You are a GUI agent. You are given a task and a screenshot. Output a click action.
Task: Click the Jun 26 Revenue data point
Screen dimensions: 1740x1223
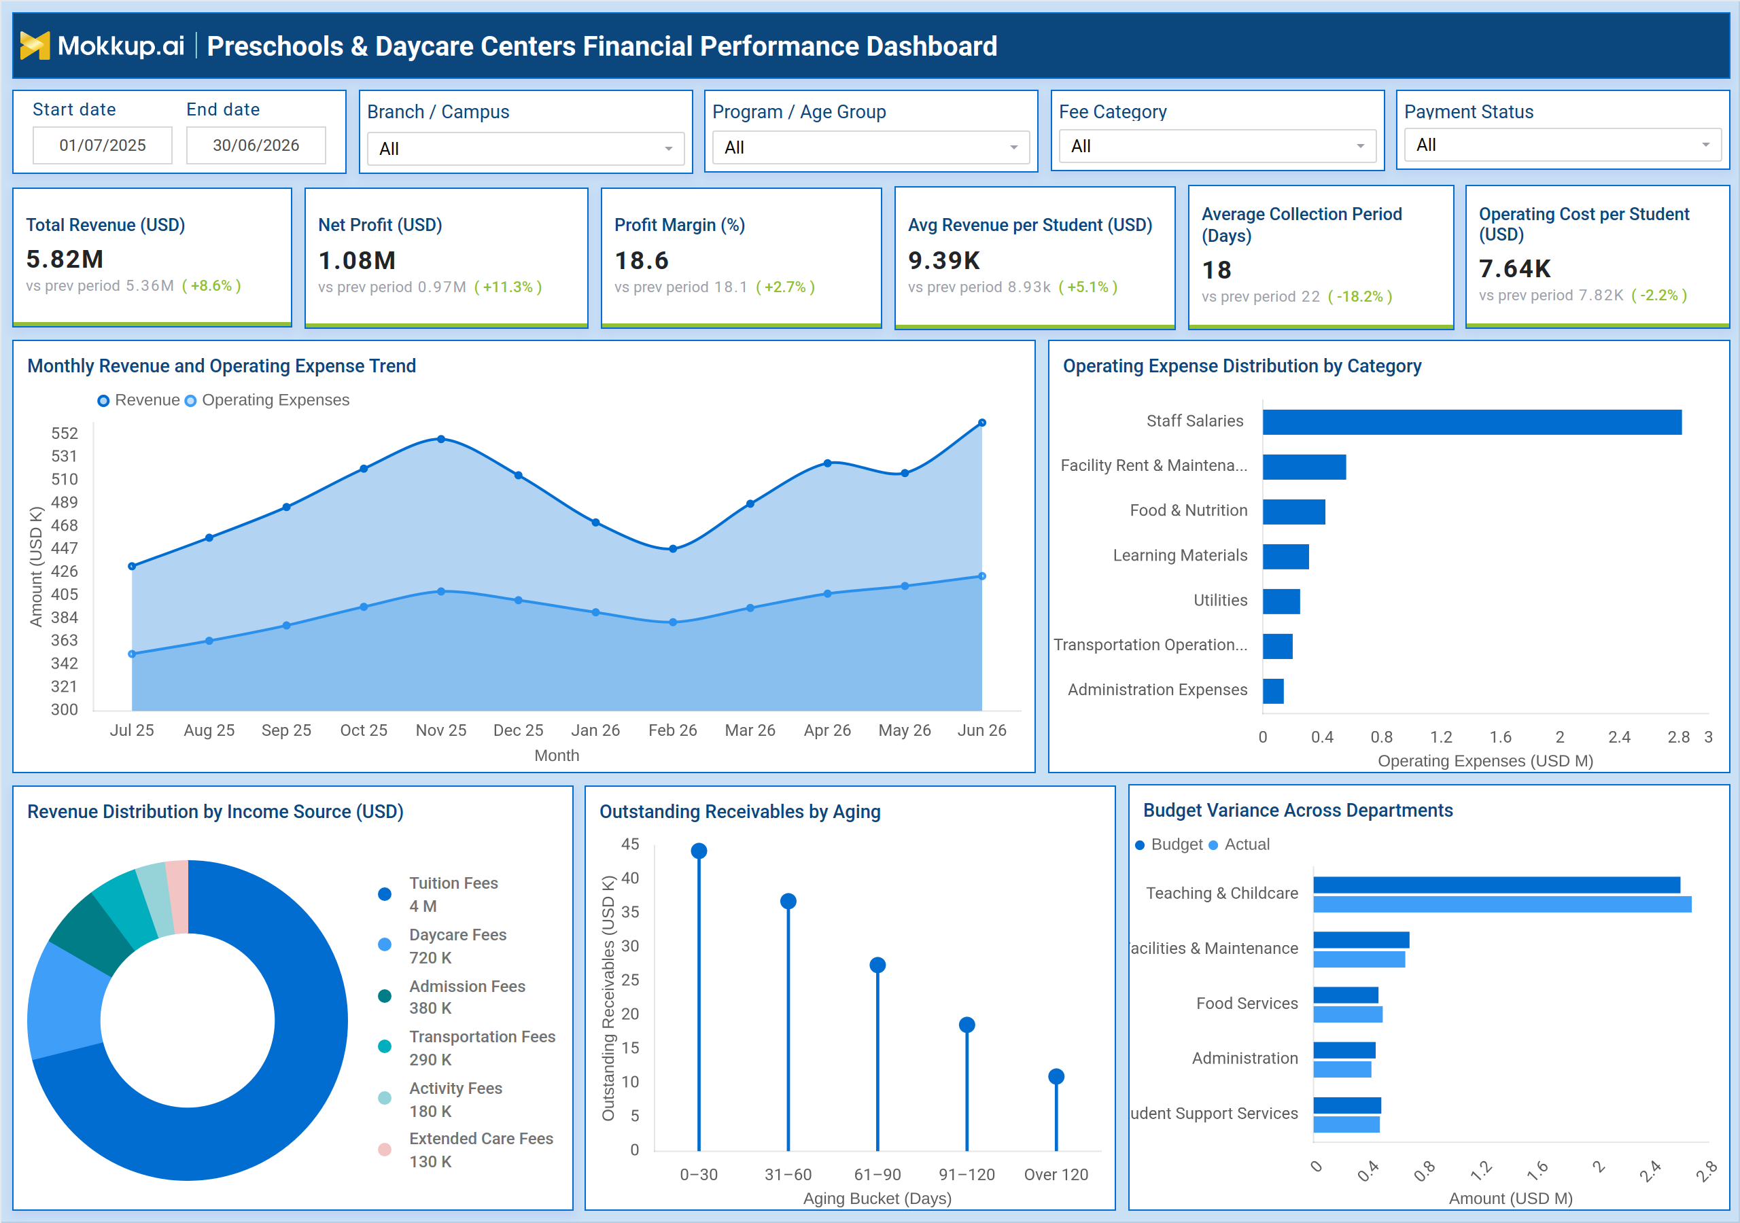[x=982, y=423]
